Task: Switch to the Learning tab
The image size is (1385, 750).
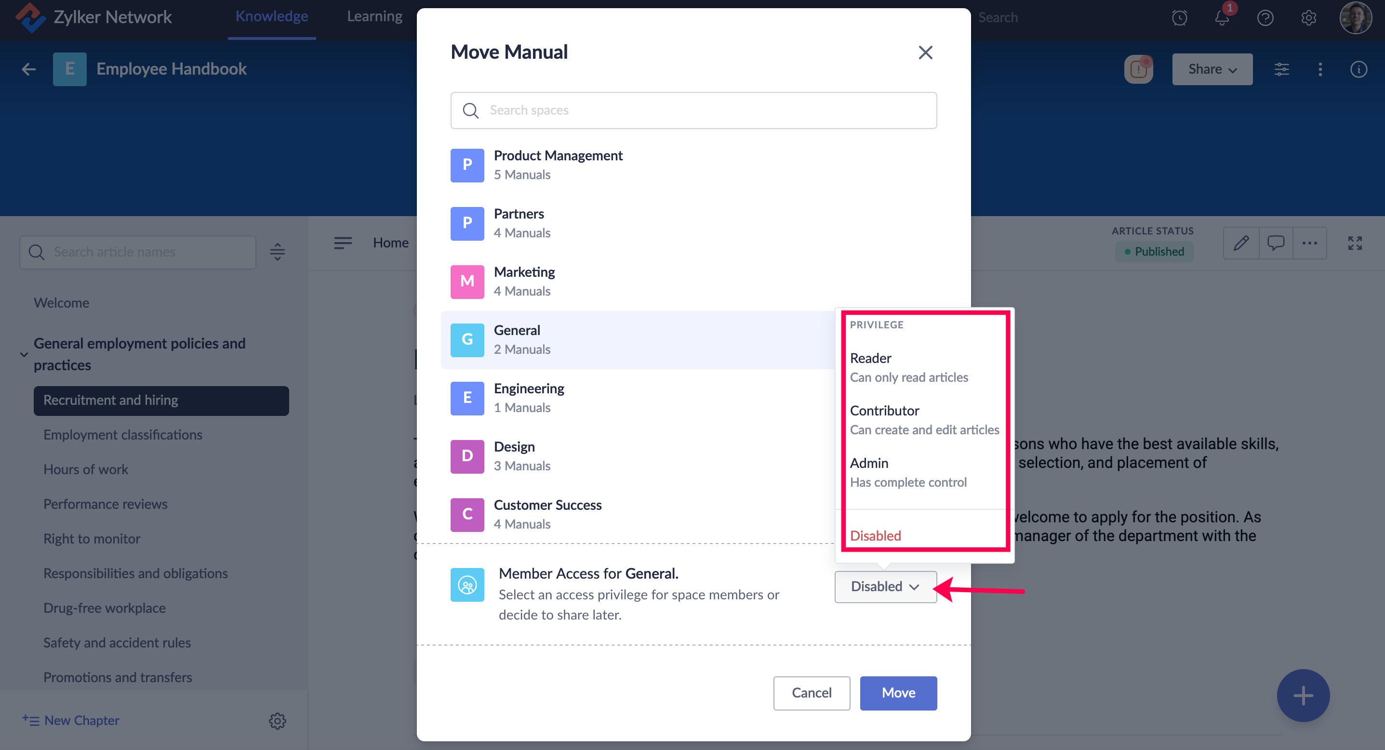Action: 374,17
